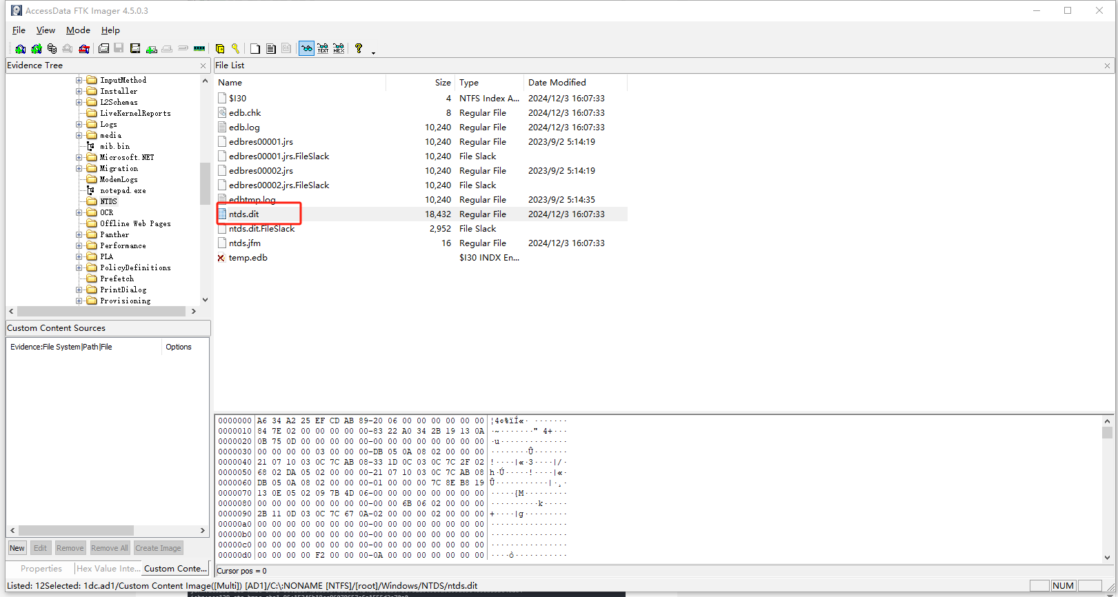The height and width of the screenshot is (597, 1118).
Task: Expand the Migration folder node
Action: click(79, 168)
